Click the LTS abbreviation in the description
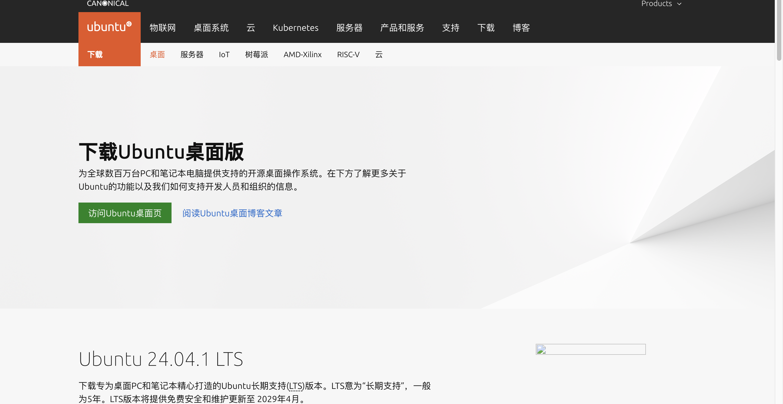Viewport: 783px width, 404px height. (x=295, y=386)
